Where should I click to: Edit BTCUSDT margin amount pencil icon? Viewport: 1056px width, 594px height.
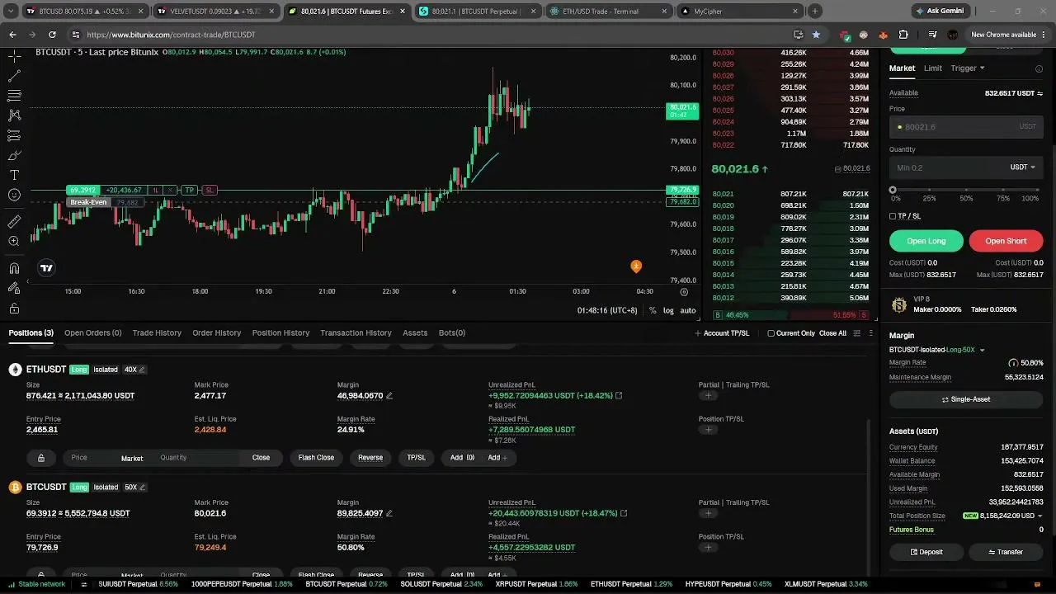389,513
